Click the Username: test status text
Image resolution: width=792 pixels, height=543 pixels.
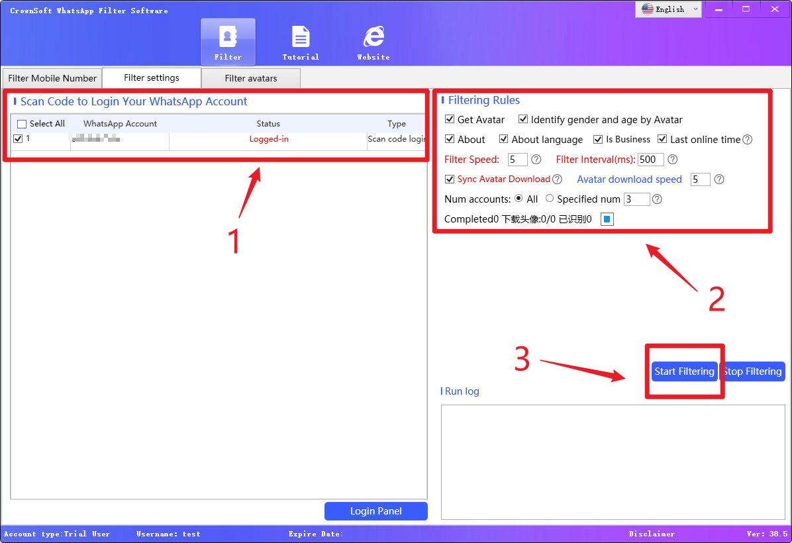pos(168,534)
